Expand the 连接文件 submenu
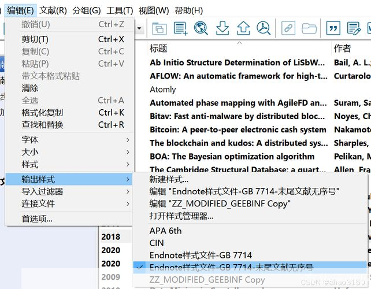Image resolution: width=371 pixels, height=289 pixels. click(x=69, y=204)
